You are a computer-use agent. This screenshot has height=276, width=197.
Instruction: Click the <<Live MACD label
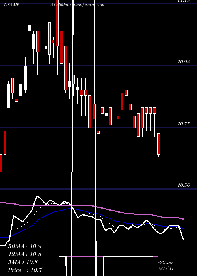click(x=166, y=265)
